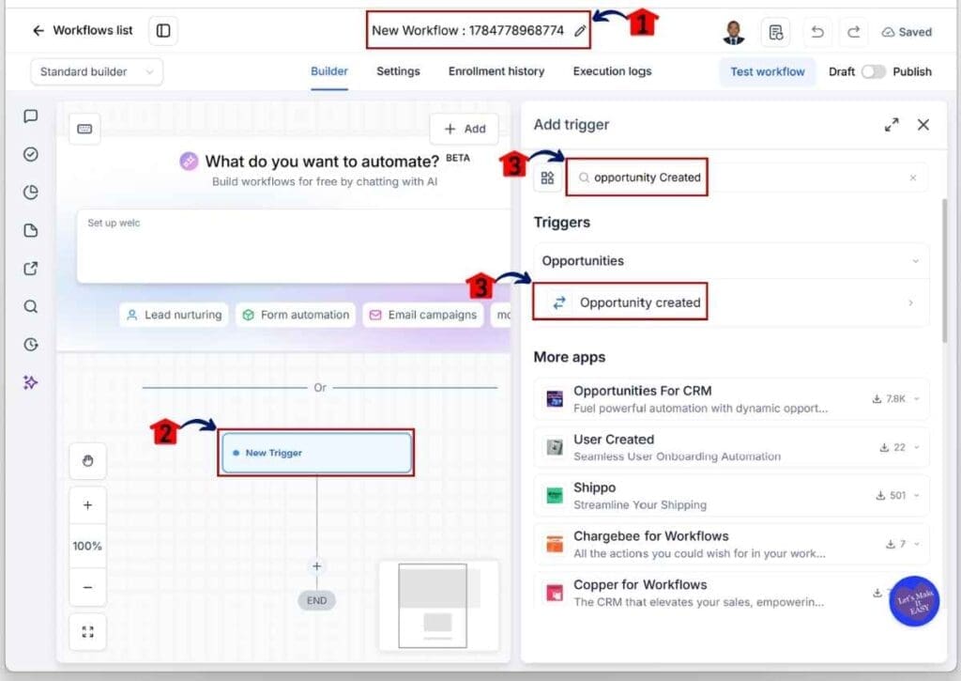Select the Opportunity created trigger
The height and width of the screenshot is (681, 961).
click(x=731, y=302)
